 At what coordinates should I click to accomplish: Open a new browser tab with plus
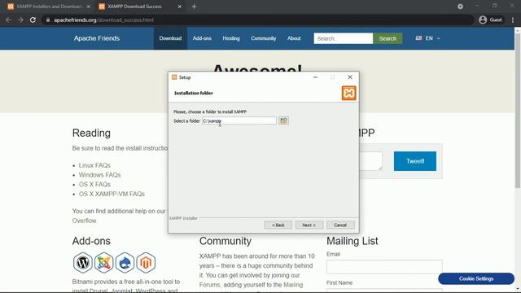pos(194,7)
